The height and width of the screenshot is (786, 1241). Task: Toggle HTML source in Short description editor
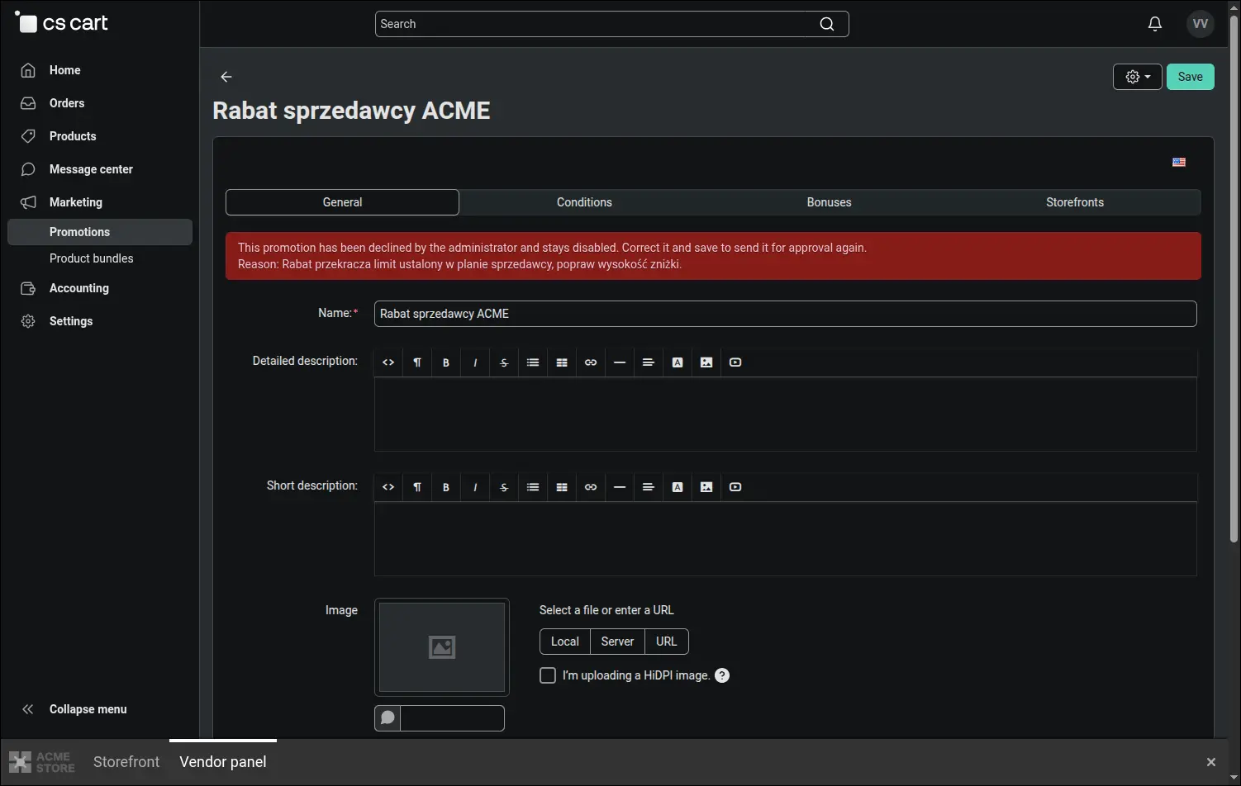388,487
